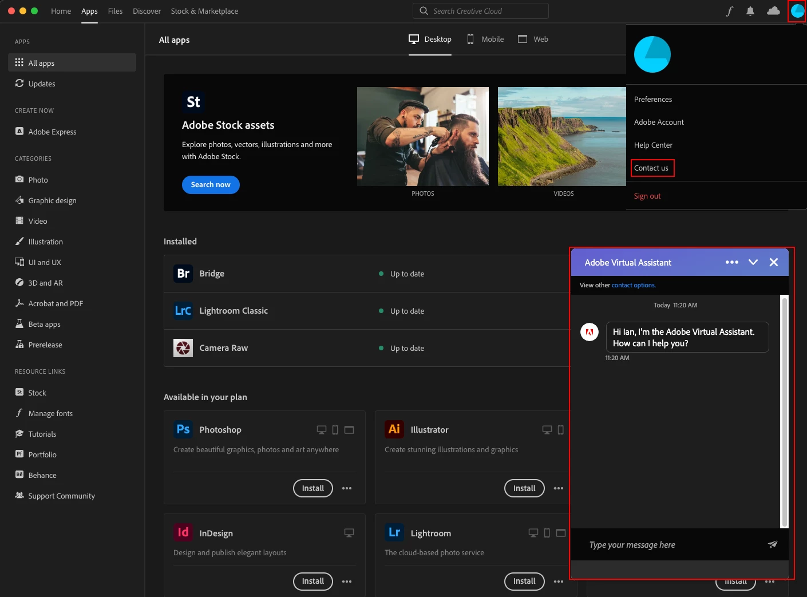Open Lightroom more options ellipsis
Viewport: 807px width, 597px height.
559,582
